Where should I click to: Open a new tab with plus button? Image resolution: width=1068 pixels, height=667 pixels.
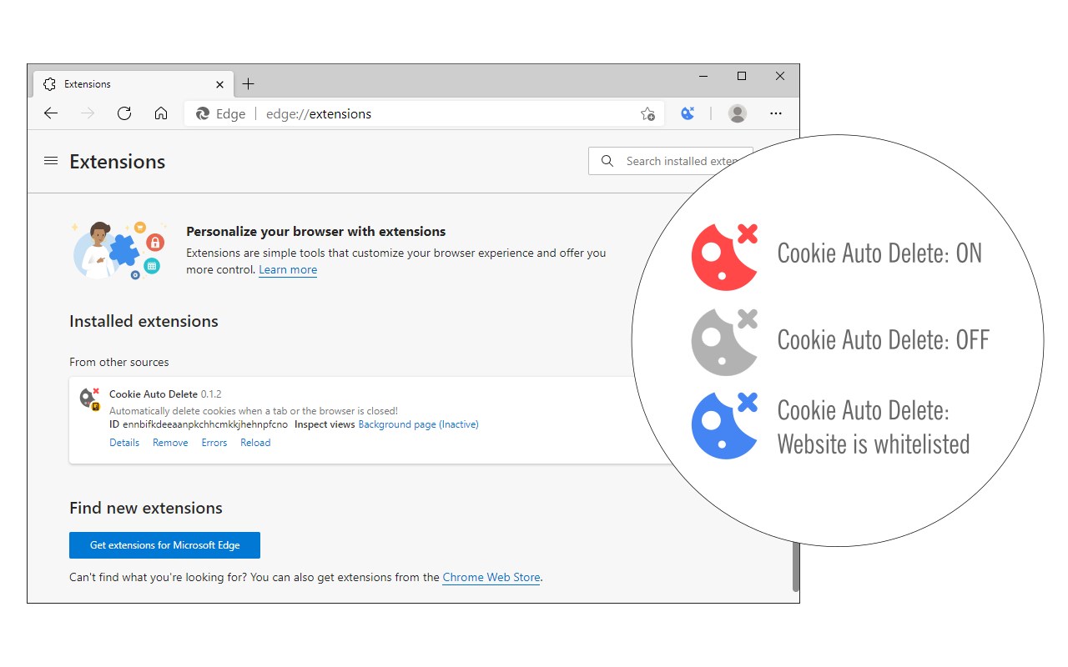[248, 84]
